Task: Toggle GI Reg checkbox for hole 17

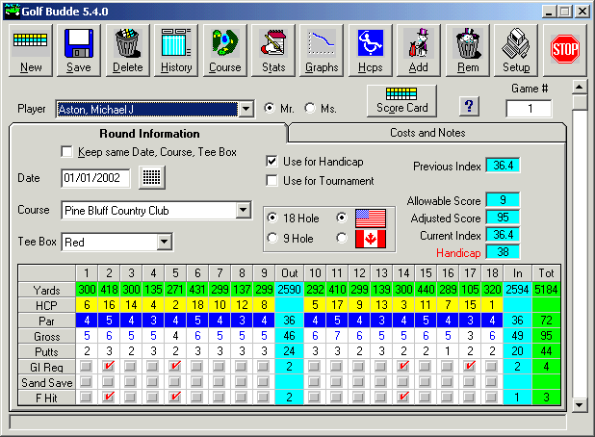Action: pos(470,366)
